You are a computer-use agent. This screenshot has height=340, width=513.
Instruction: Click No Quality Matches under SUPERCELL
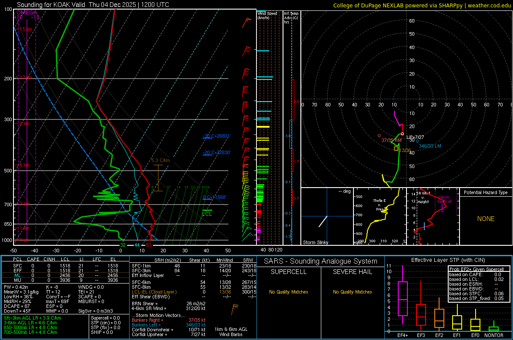click(x=289, y=292)
